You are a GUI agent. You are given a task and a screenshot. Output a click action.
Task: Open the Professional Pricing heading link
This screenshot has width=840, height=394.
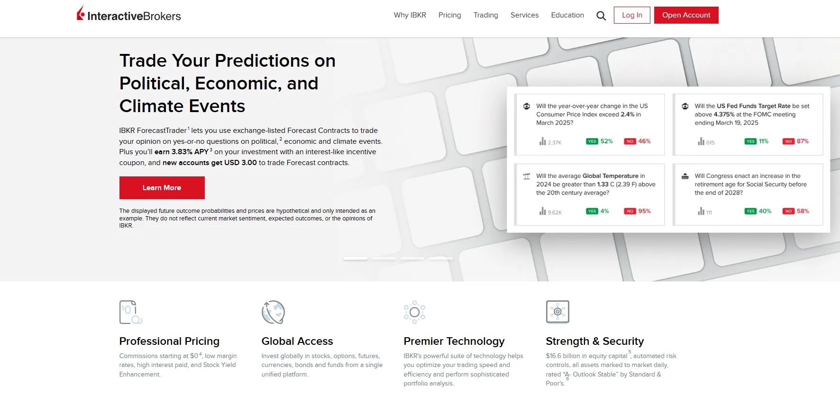[169, 341]
